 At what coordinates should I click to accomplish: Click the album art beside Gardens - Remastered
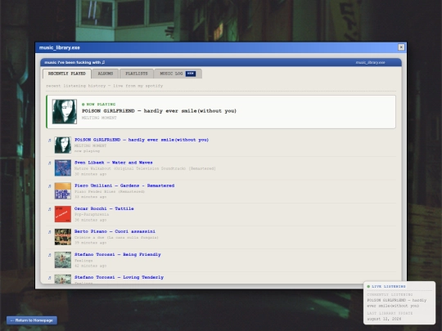point(63,191)
